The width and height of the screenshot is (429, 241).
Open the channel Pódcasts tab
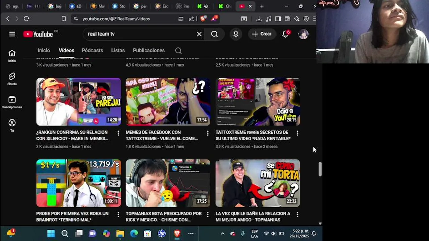tap(92, 51)
